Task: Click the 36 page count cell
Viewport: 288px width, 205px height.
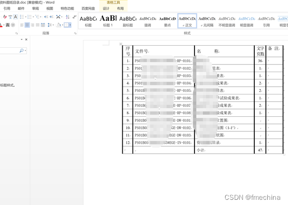Action: pyautogui.click(x=260, y=61)
